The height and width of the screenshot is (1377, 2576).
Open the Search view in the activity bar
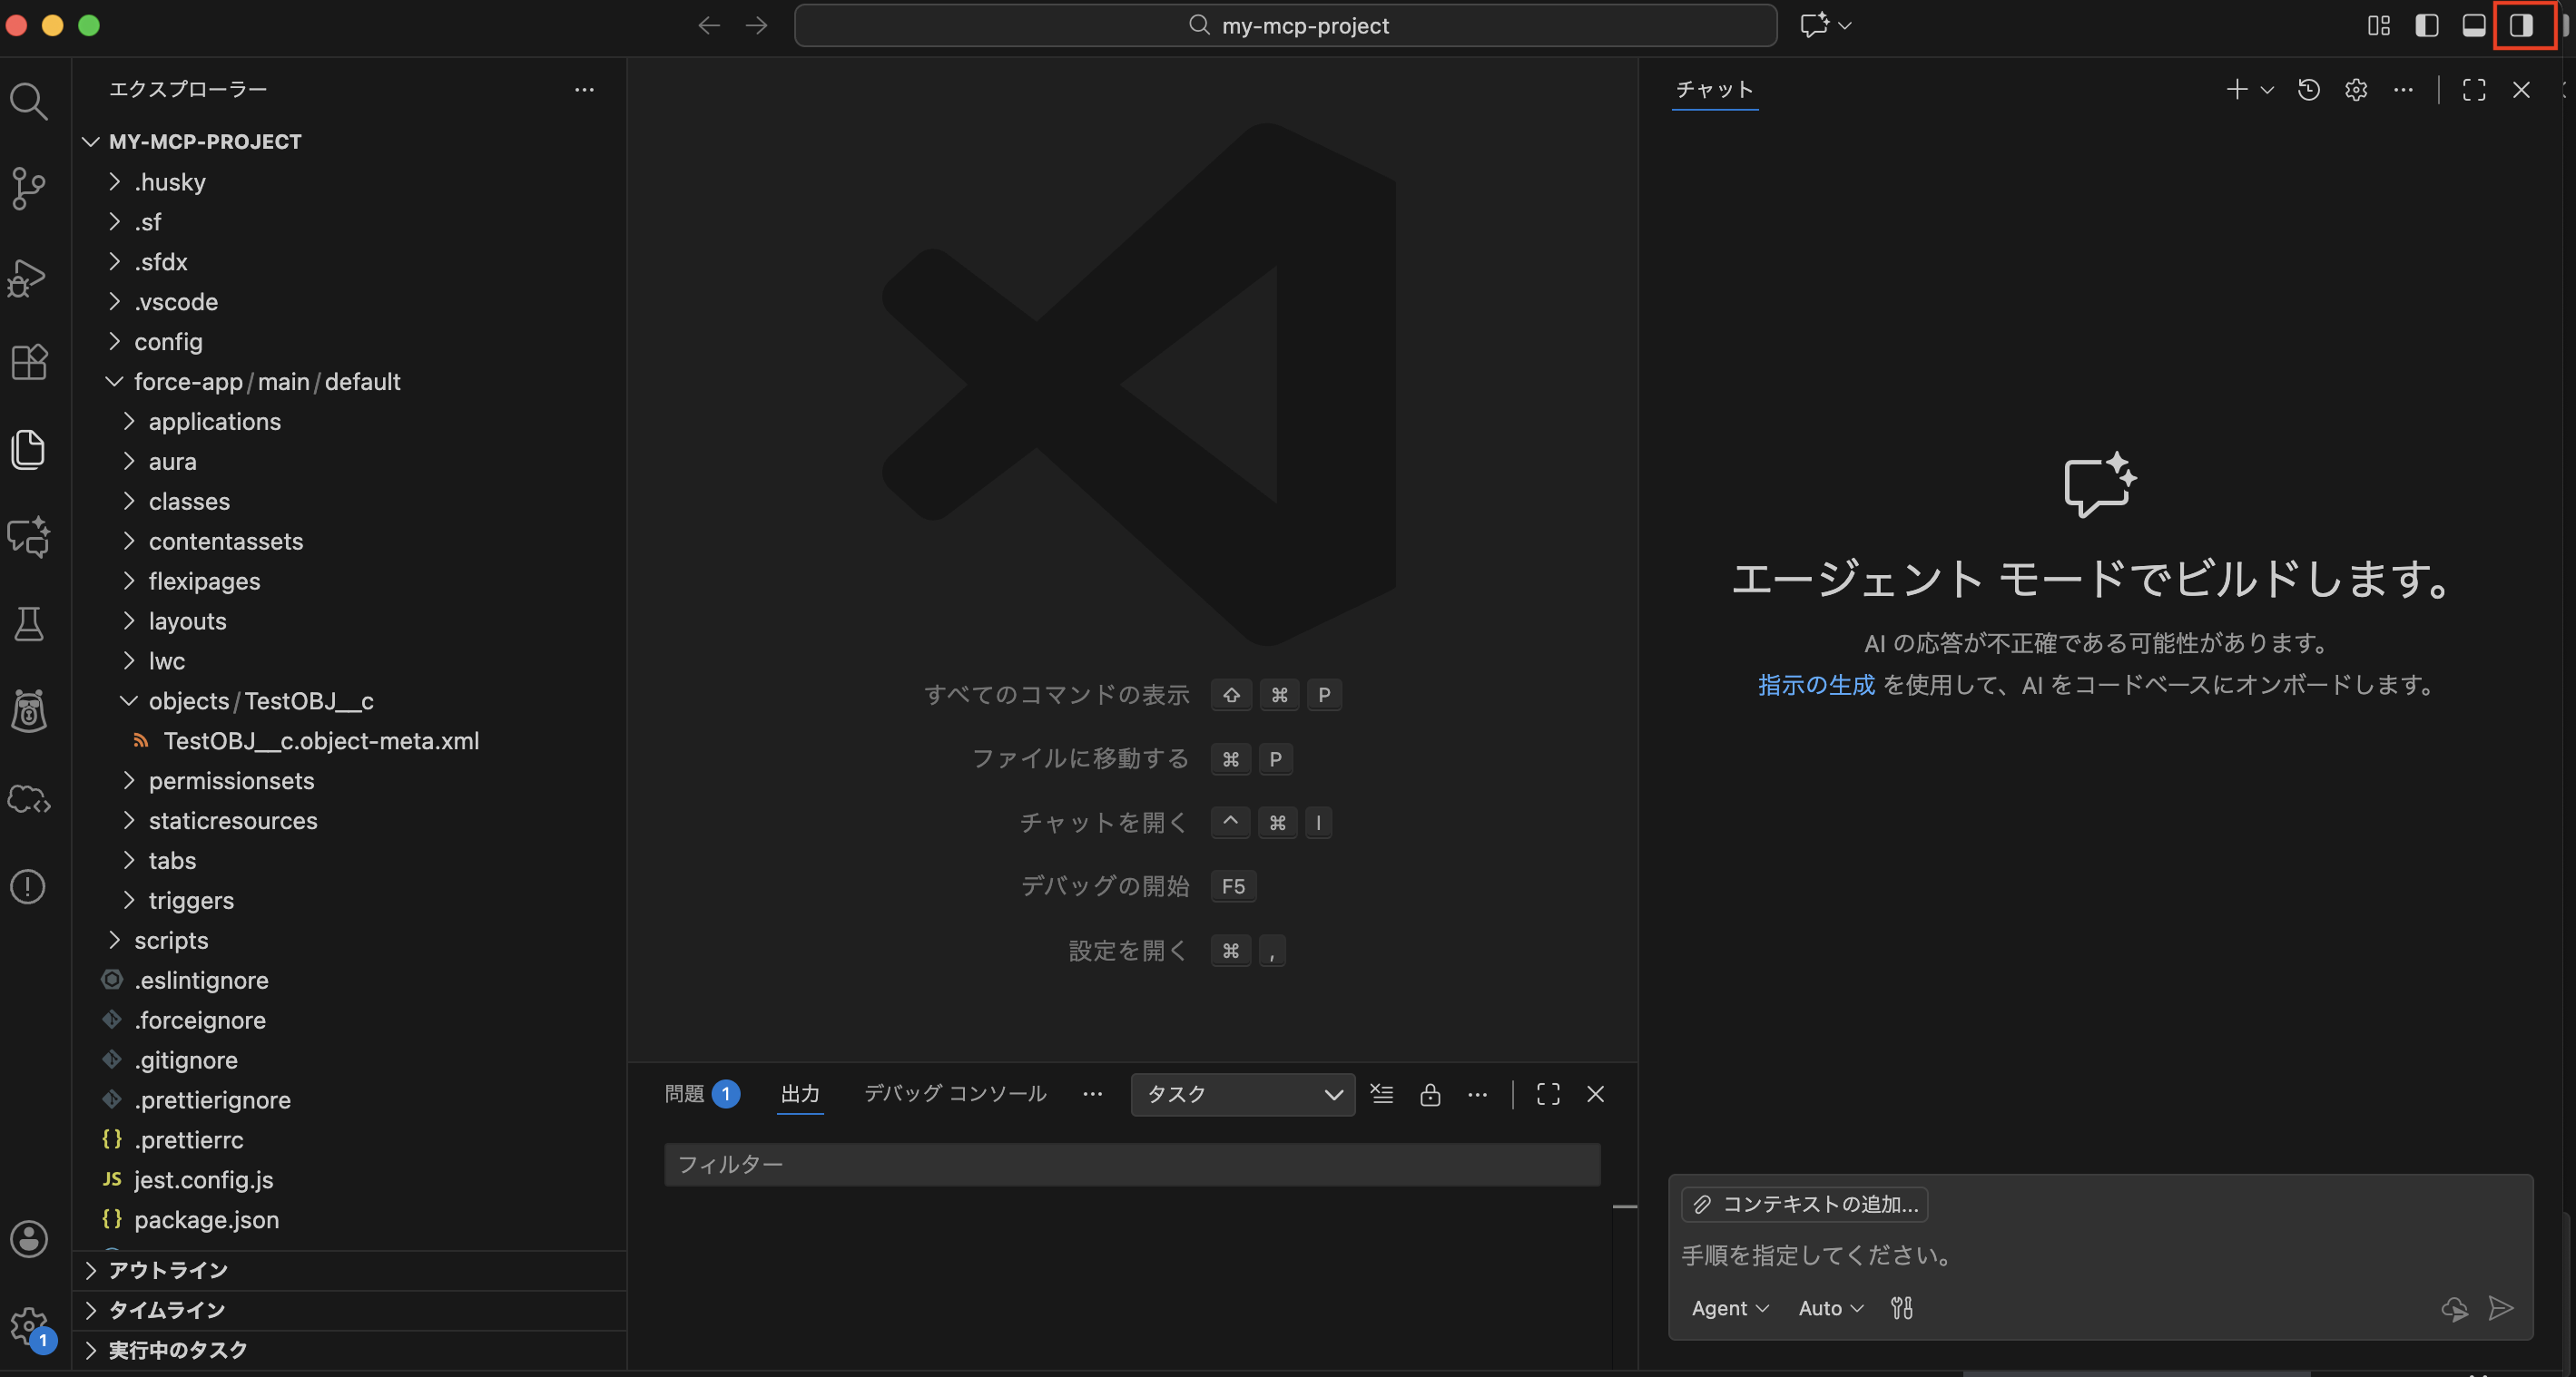coord(28,100)
